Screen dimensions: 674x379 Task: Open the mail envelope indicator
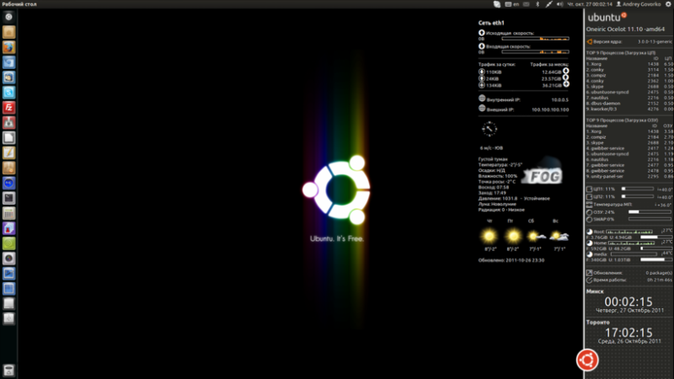pyautogui.click(x=527, y=4)
